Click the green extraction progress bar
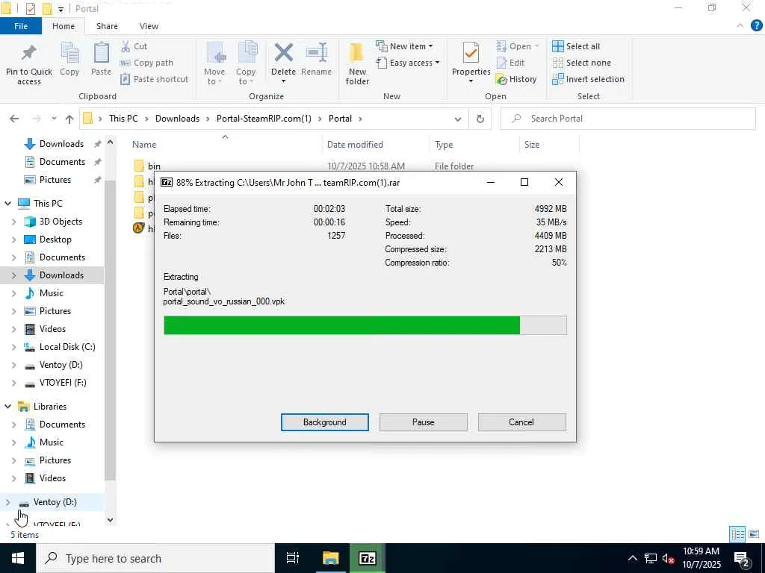This screenshot has height=573, width=765. [x=365, y=325]
